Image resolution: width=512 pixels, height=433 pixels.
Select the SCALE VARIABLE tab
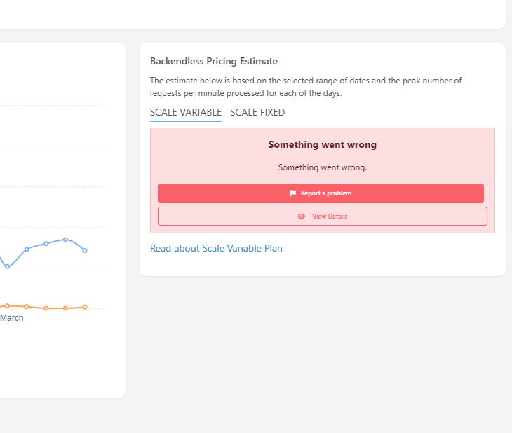point(186,112)
